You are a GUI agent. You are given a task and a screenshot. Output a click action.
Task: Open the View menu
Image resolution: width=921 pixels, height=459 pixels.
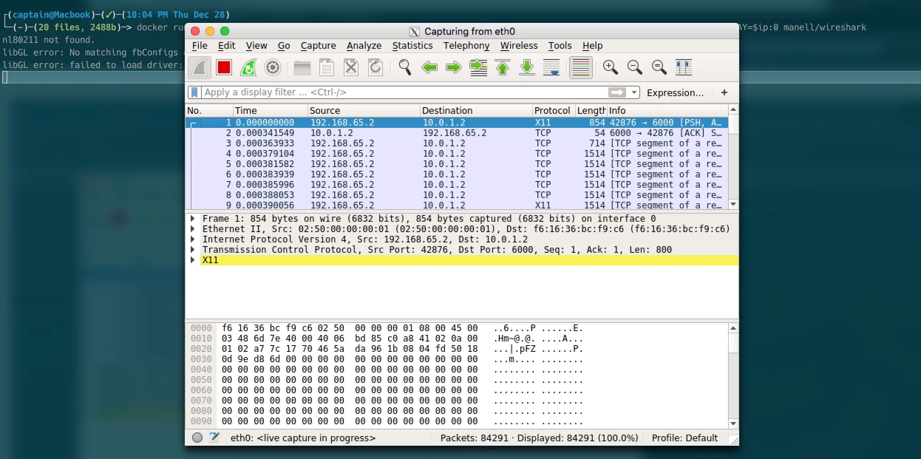[256, 46]
